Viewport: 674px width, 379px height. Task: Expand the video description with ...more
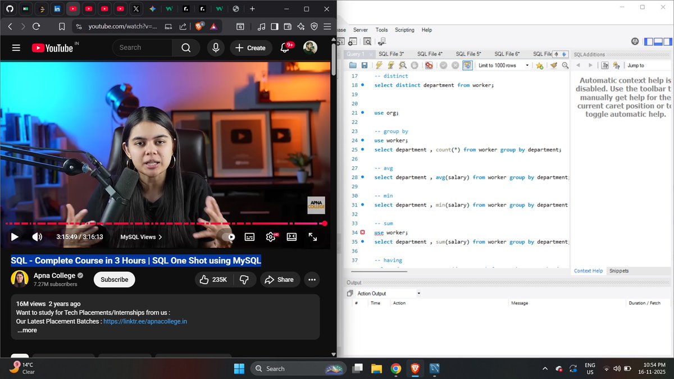point(27,330)
